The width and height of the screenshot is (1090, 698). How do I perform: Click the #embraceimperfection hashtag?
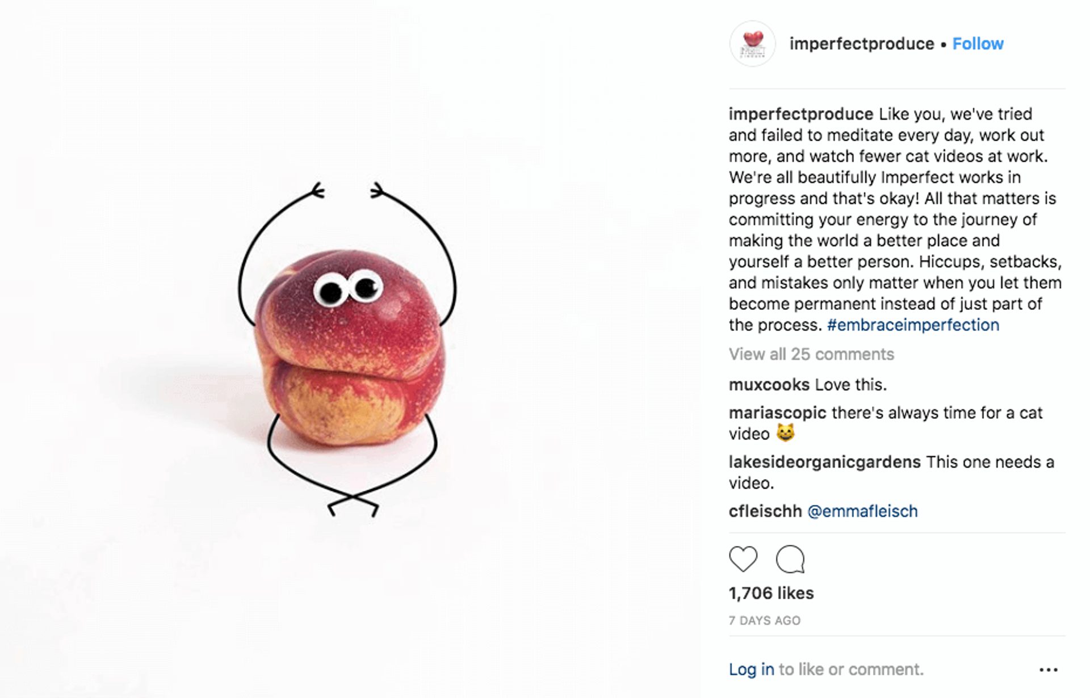click(913, 325)
